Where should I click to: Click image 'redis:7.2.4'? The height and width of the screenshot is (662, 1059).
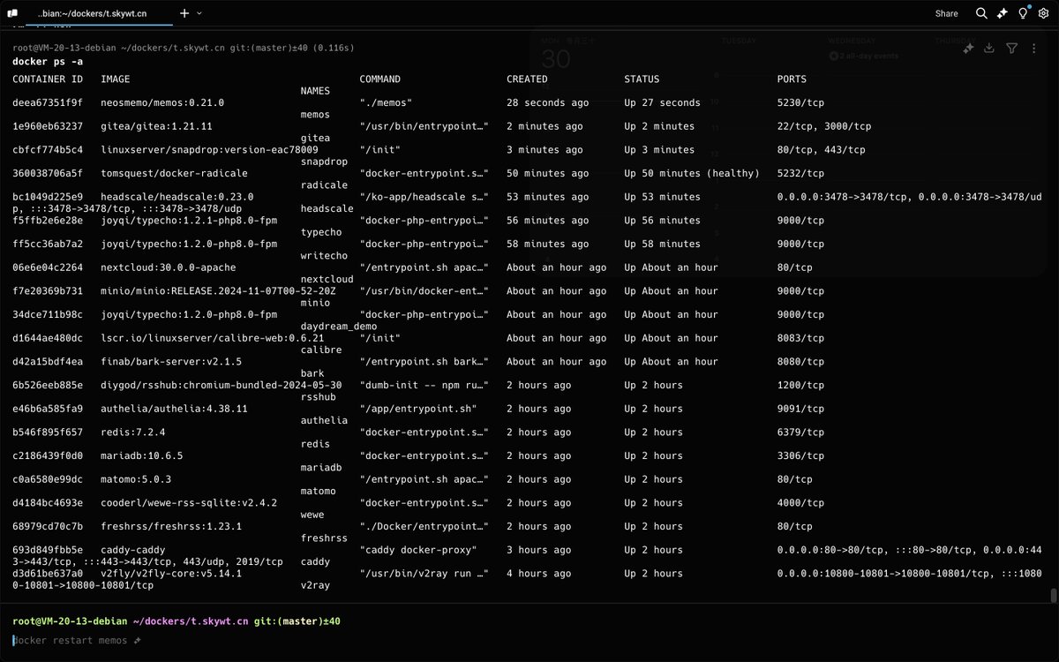(133, 433)
